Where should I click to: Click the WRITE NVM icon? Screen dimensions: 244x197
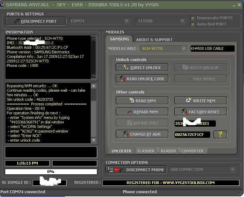point(189,100)
